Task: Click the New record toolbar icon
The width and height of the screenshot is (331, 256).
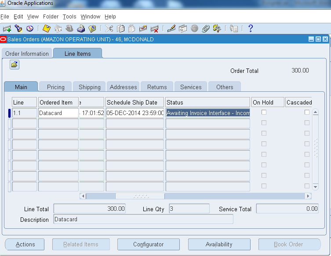Action: (x=7, y=29)
